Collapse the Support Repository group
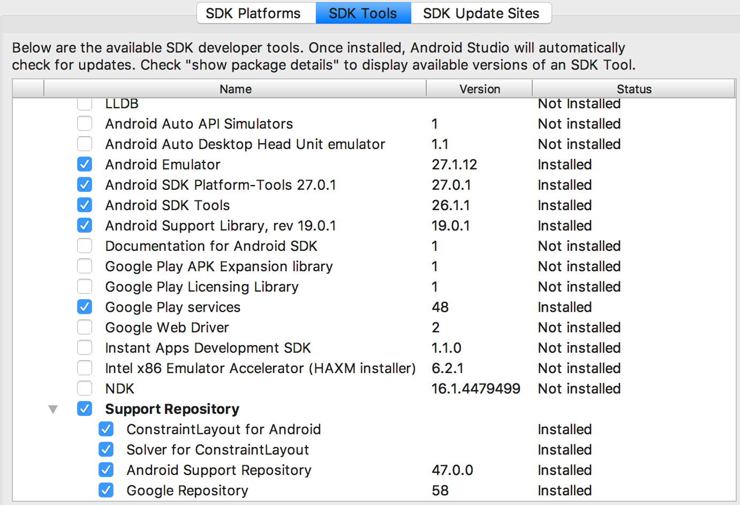The height and width of the screenshot is (505, 740). (53, 410)
